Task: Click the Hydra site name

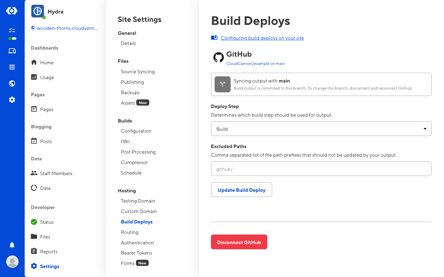Action: click(55, 12)
